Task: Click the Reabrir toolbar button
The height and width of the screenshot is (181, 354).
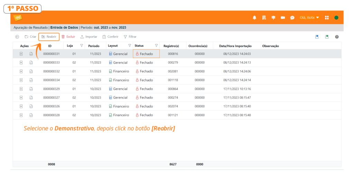Action: (49, 37)
